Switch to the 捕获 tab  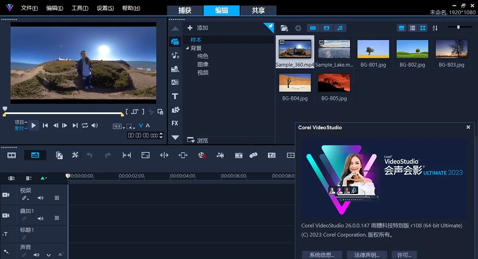click(185, 11)
